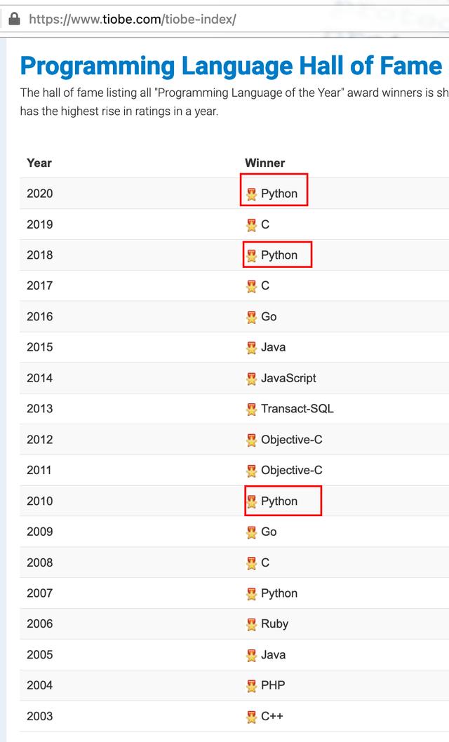
Task: Click the medal icon next to C++
Action: point(251,717)
